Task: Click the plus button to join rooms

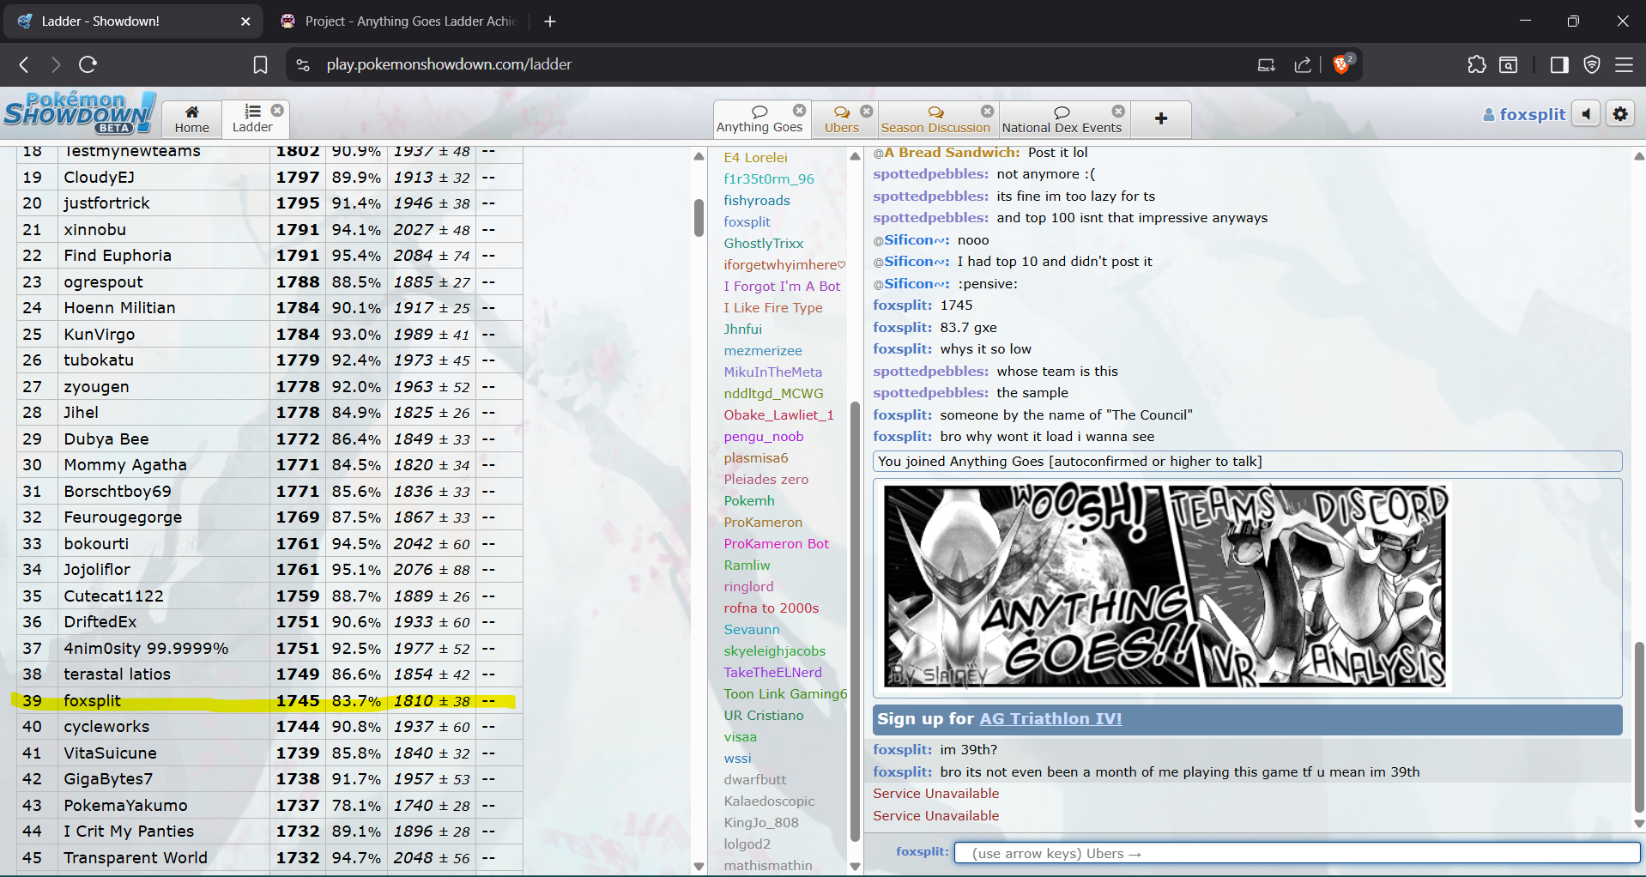Action: coord(1160,118)
